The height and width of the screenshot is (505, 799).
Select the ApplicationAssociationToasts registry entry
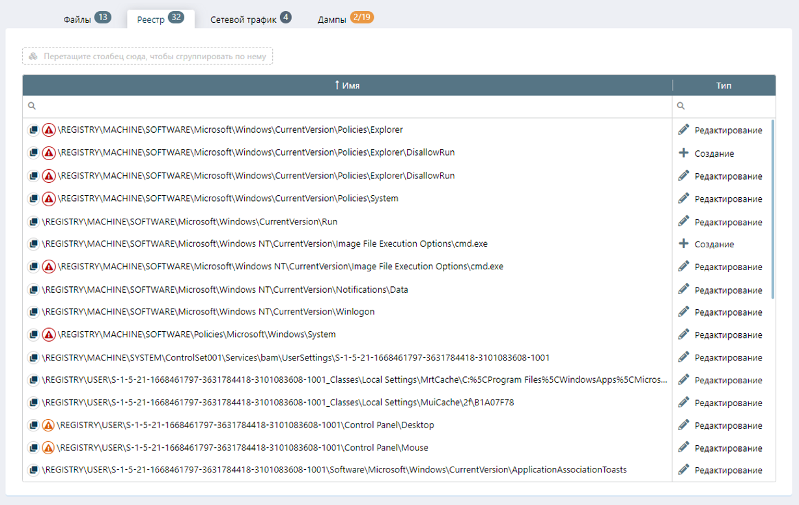(335, 470)
